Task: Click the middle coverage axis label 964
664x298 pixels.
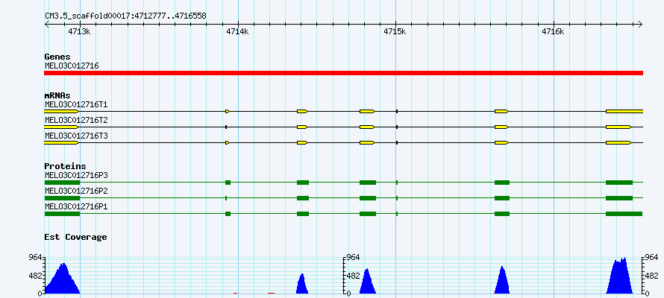Action: 353,257
